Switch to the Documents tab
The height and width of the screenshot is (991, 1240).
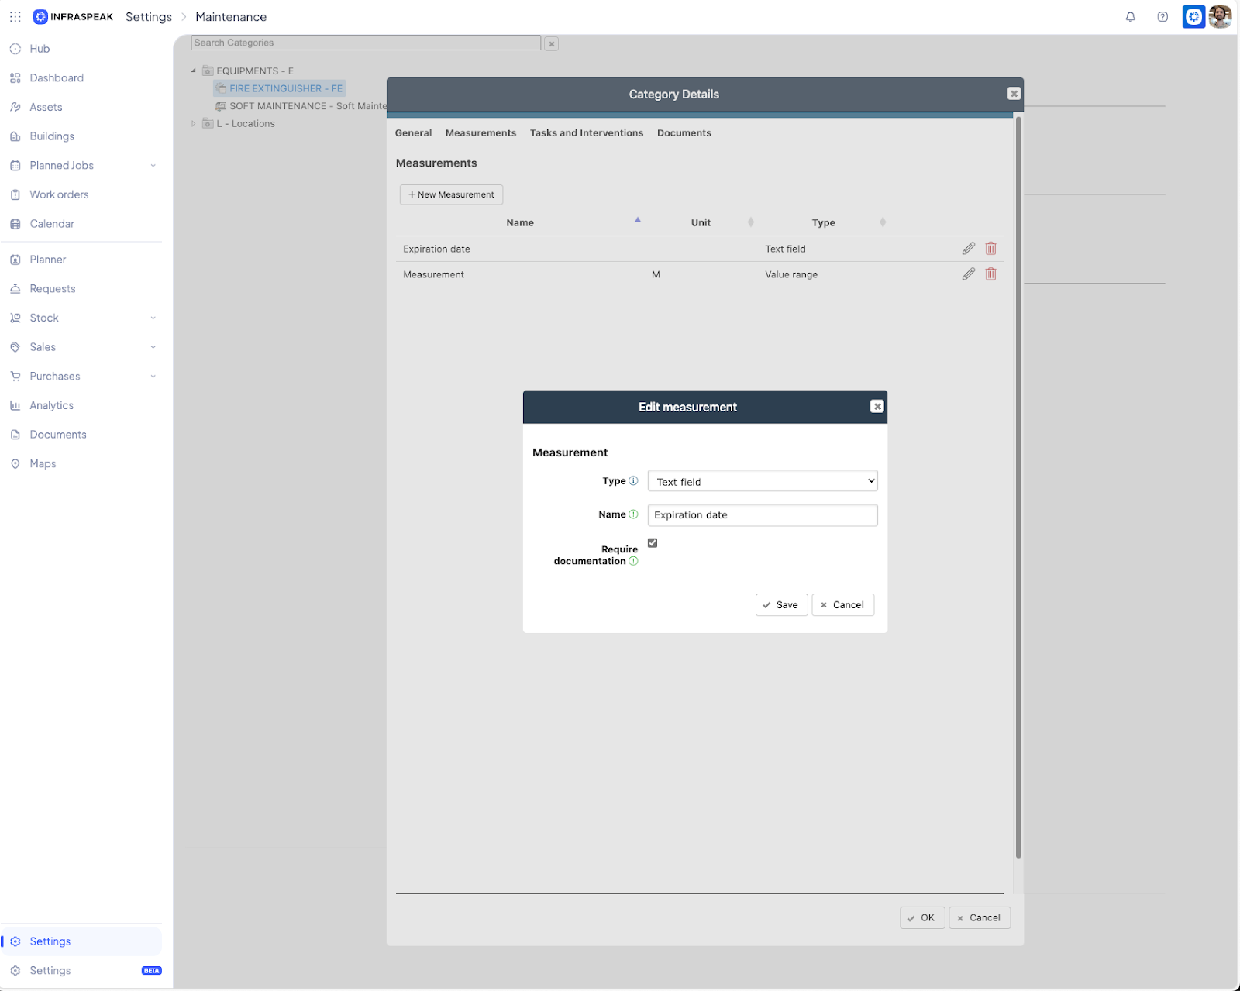coord(684,133)
